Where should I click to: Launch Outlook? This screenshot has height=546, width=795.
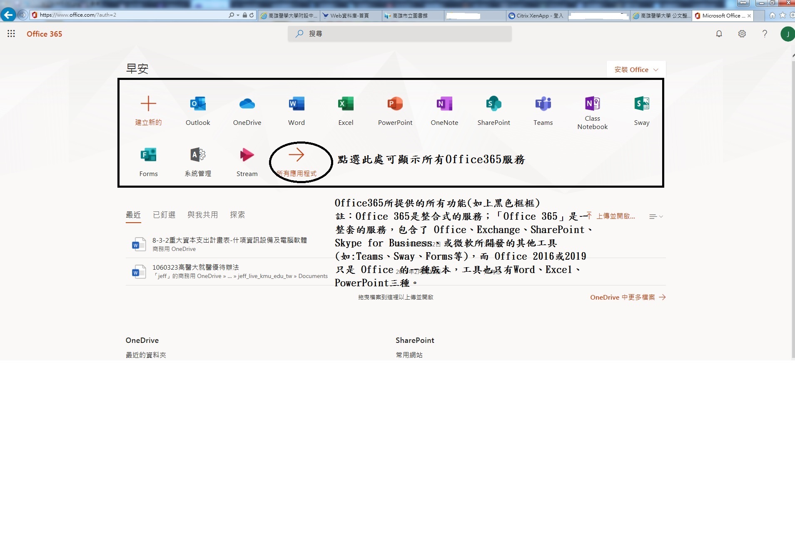[x=198, y=111]
